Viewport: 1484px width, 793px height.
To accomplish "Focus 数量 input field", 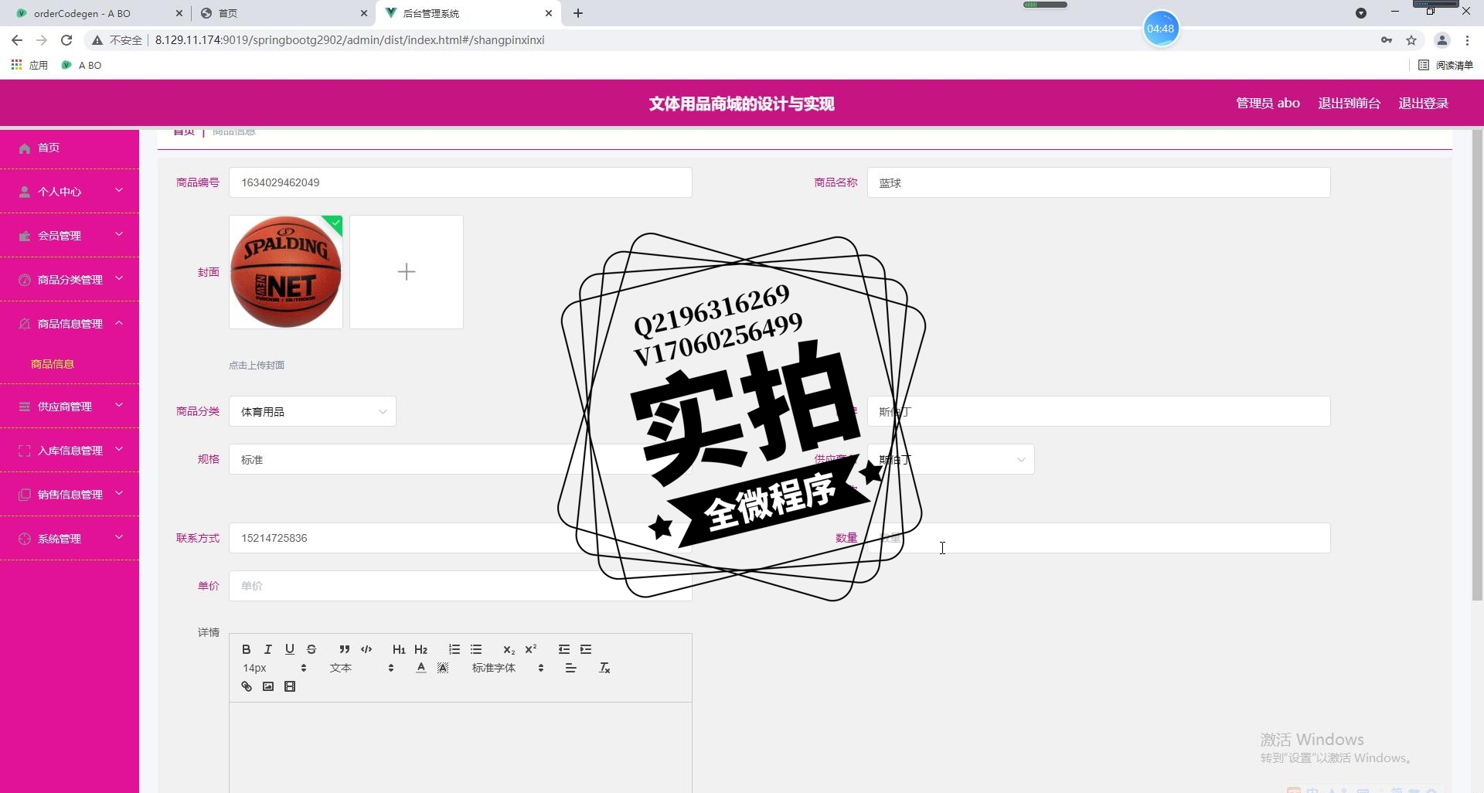I will coord(1099,538).
